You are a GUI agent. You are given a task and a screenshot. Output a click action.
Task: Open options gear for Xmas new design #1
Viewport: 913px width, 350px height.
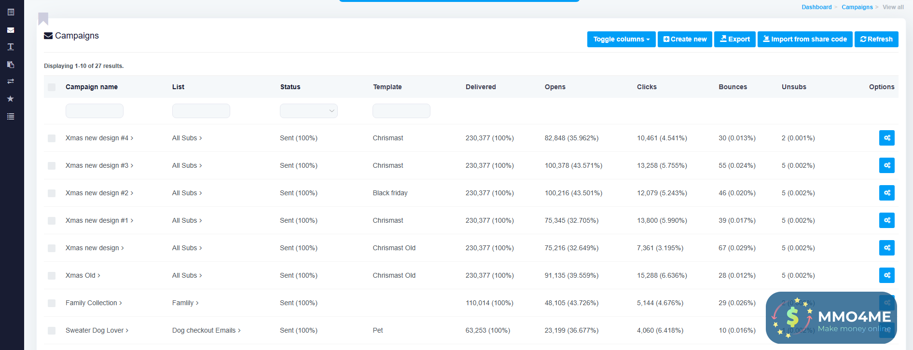coord(887,220)
